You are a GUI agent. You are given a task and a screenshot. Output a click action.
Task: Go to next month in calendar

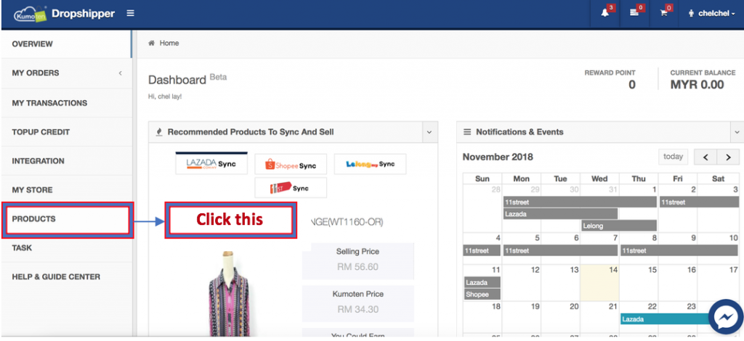coord(728,157)
